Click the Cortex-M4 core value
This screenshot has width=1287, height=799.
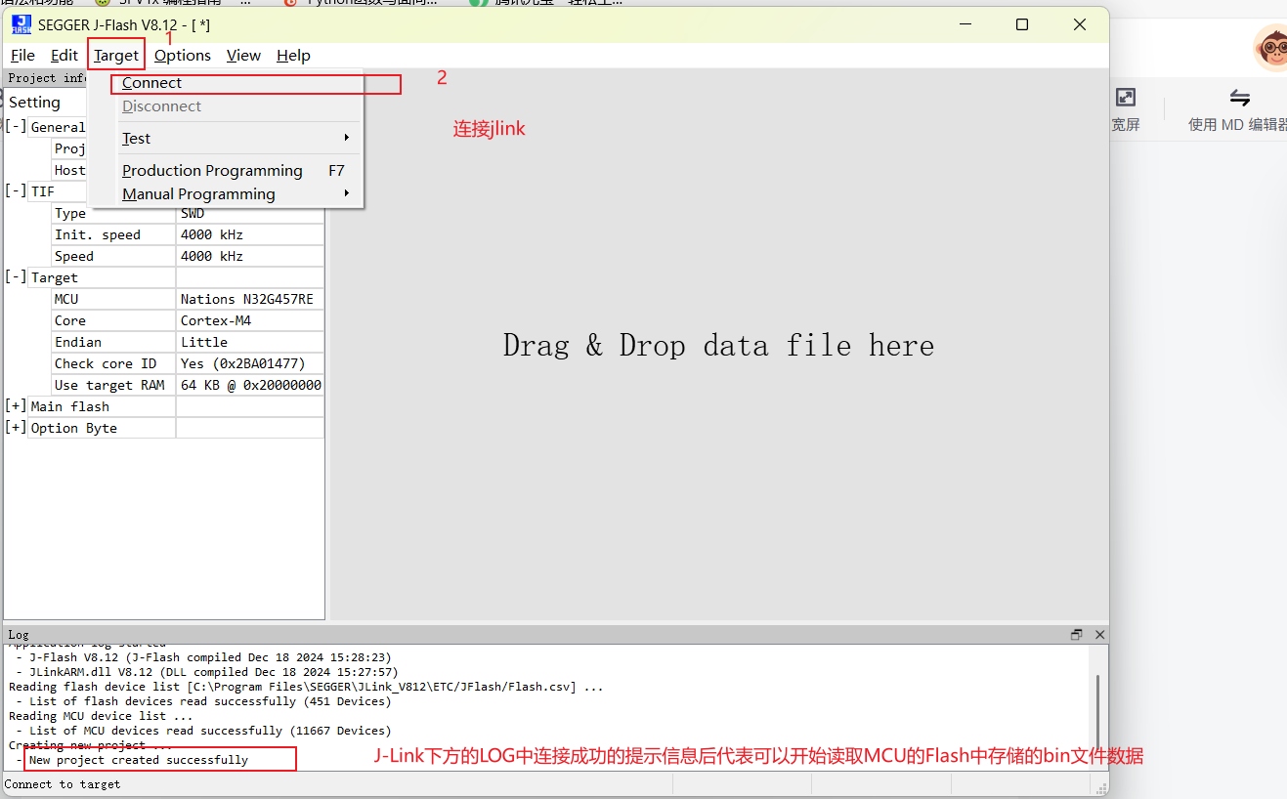click(250, 320)
